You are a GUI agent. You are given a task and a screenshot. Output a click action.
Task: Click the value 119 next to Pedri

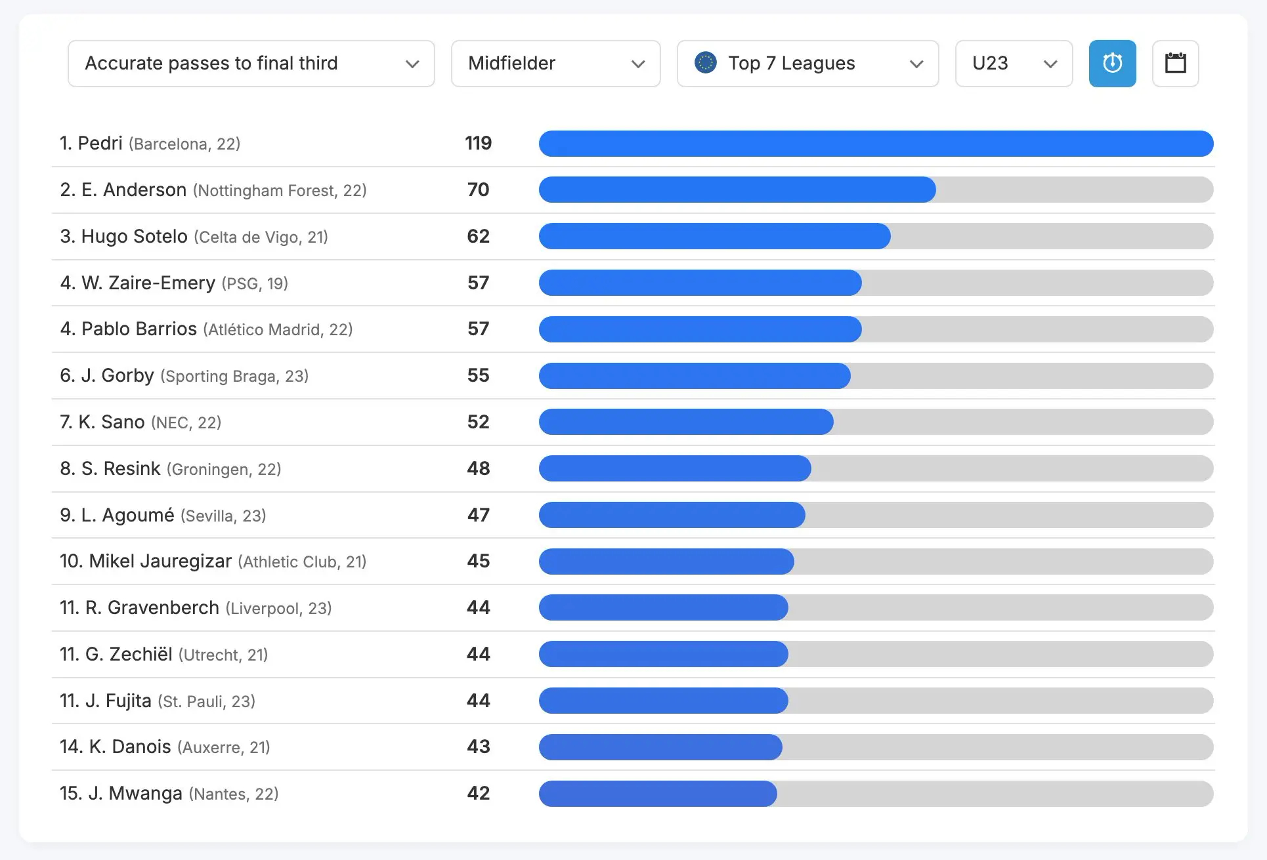478,143
